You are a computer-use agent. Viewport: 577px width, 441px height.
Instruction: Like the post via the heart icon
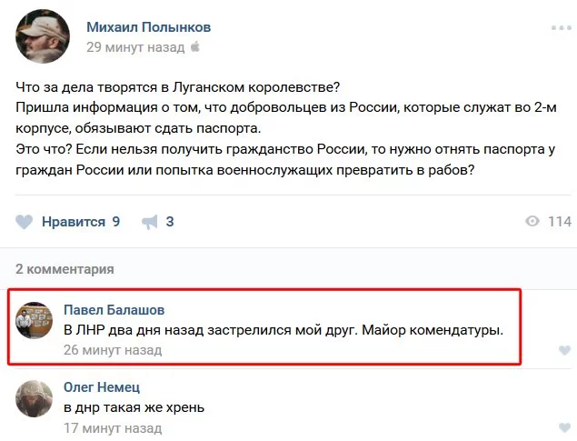25,222
